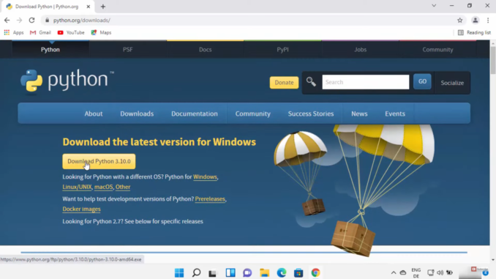Image resolution: width=496 pixels, height=279 pixels.
Task: Open the tab search dropdown arrow
Action: [434, 6]
